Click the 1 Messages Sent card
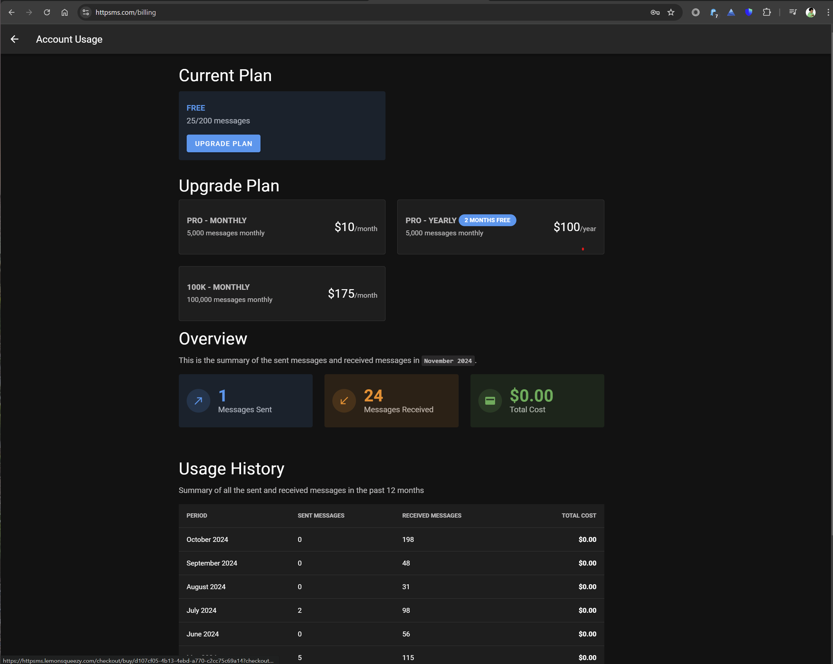The height and width of the screenshot is (664, 833). 246,401
